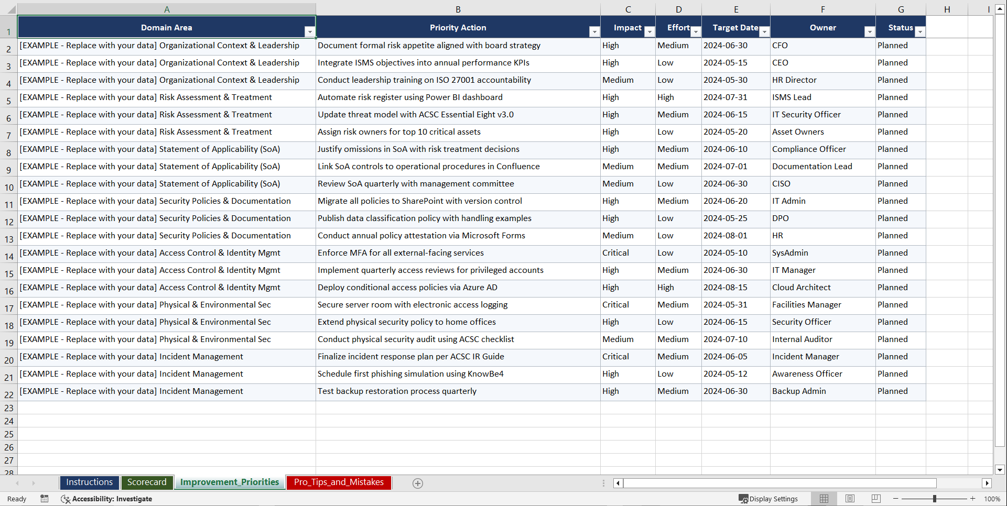Zoom out with the minus icon

(x=895, y=499)
